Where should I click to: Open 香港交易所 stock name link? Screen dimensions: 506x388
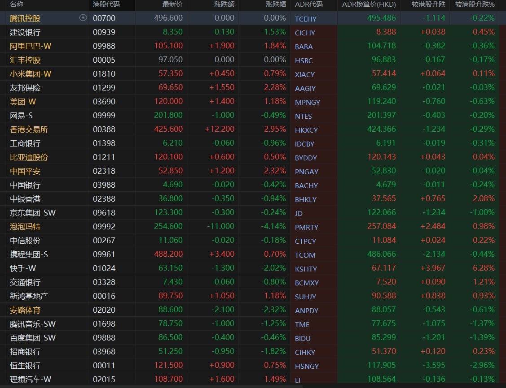[x=29, y=129]
